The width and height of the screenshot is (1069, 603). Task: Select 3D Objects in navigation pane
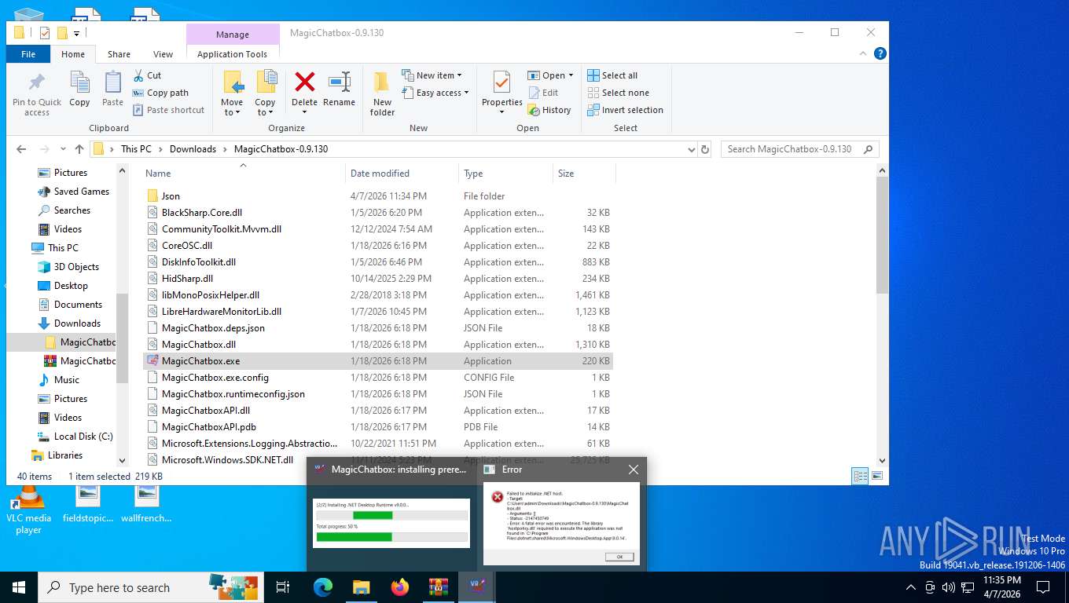pyautogui.click(x=76, y=267)
